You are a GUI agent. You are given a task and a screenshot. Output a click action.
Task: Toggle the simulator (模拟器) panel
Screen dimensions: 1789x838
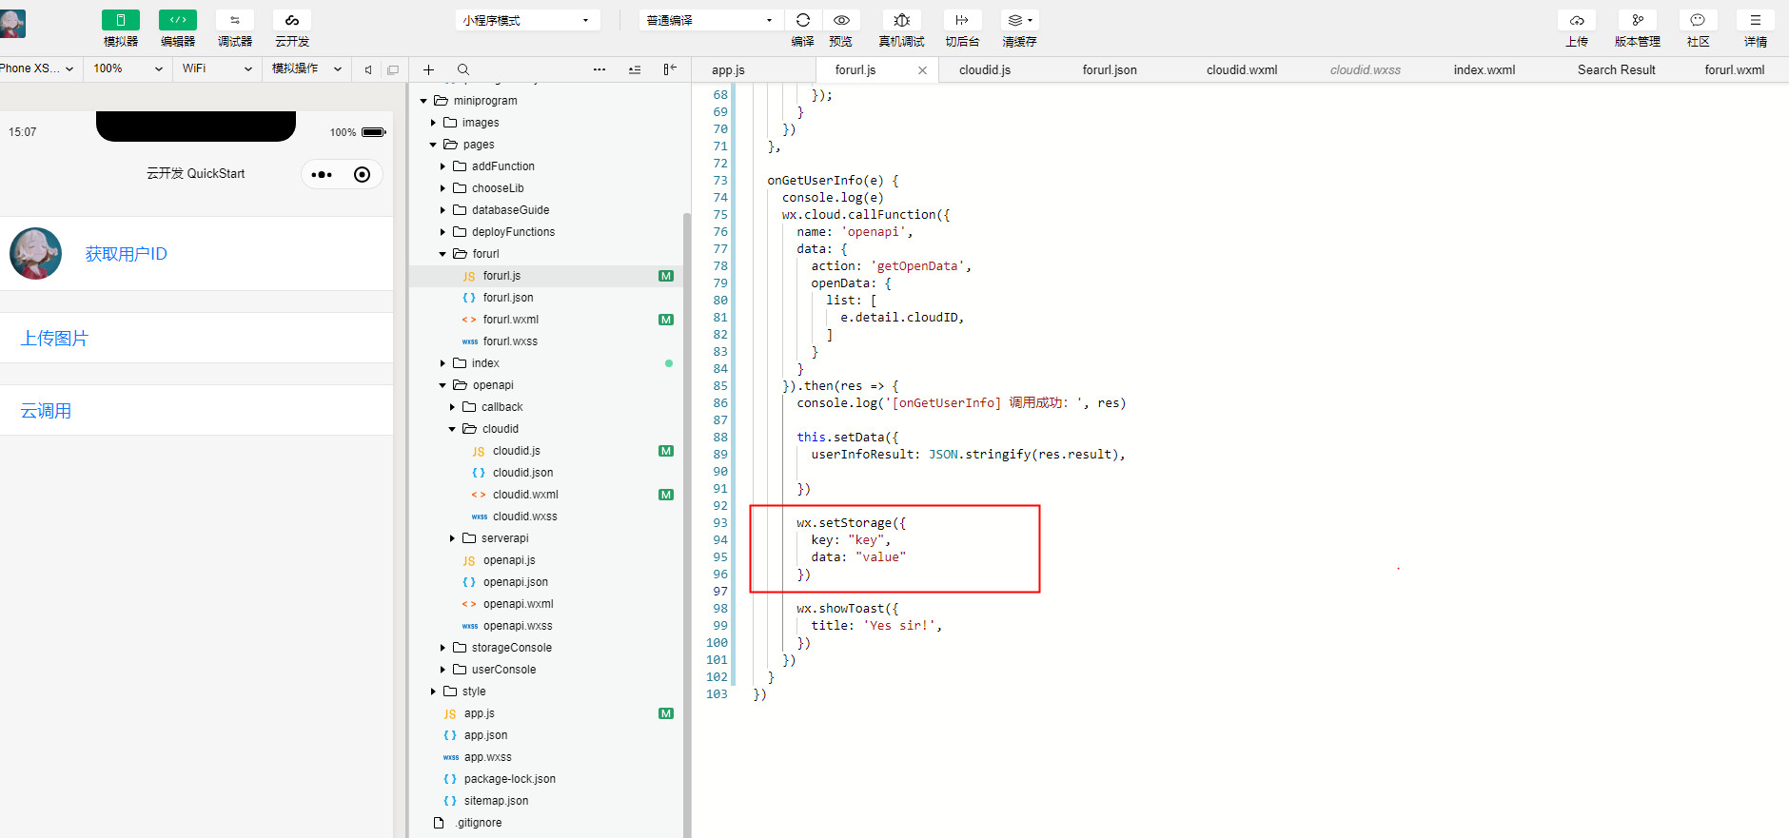click(x=121, y=20)
